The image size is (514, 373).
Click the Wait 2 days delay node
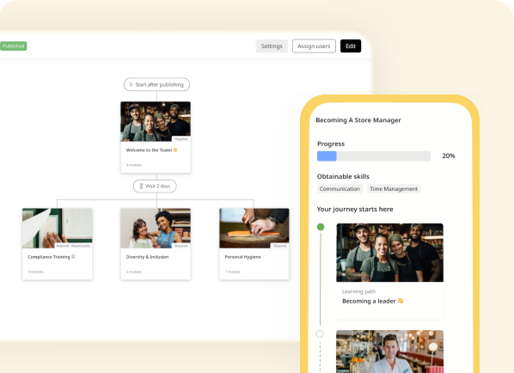click(155, 186)
